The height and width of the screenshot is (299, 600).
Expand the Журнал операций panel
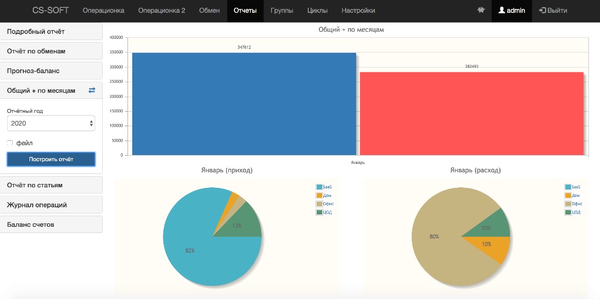point(51,205)
